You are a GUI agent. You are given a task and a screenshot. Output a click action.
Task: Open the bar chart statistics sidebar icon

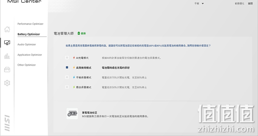[7, 56]
